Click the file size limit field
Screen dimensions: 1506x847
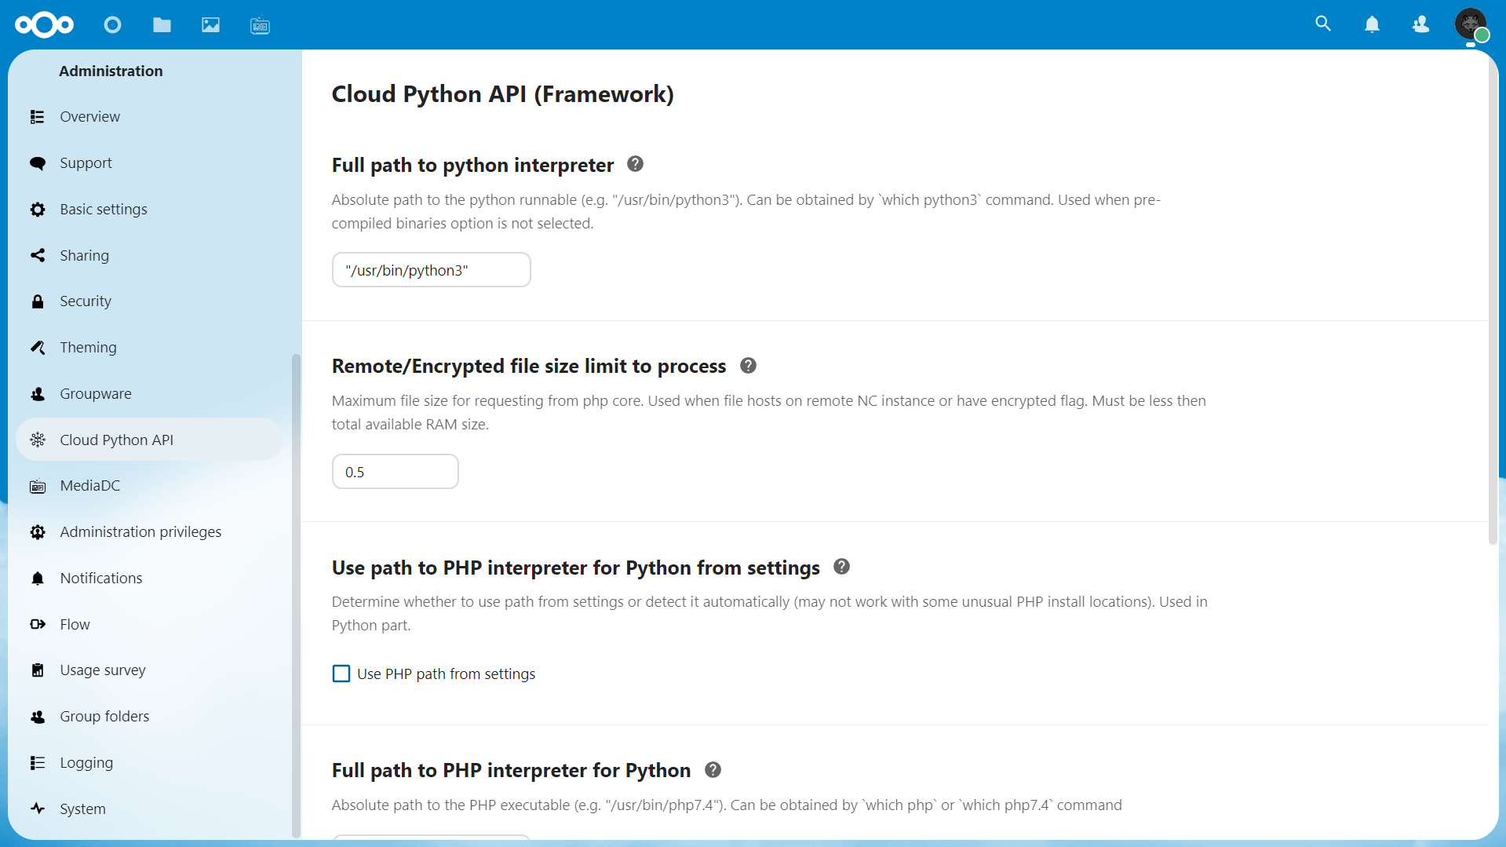coord(395,472)
